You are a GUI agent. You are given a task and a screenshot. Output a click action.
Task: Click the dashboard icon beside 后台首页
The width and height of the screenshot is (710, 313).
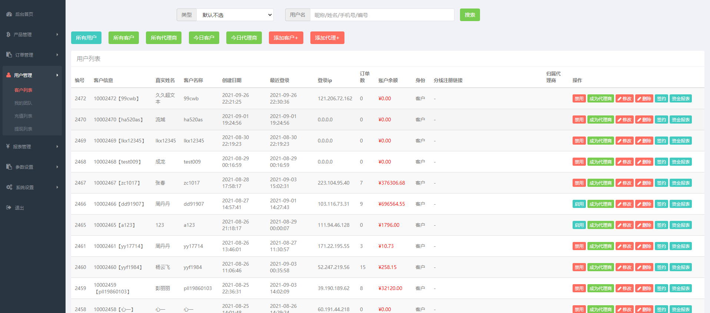click(x=9, y=14)
